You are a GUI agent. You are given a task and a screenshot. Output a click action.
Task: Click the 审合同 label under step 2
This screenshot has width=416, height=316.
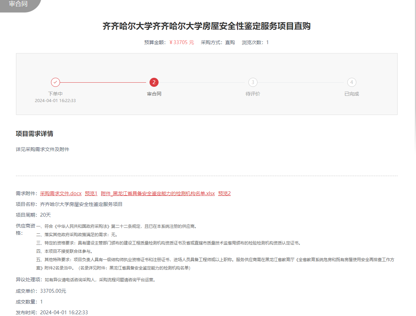[154, 94]
